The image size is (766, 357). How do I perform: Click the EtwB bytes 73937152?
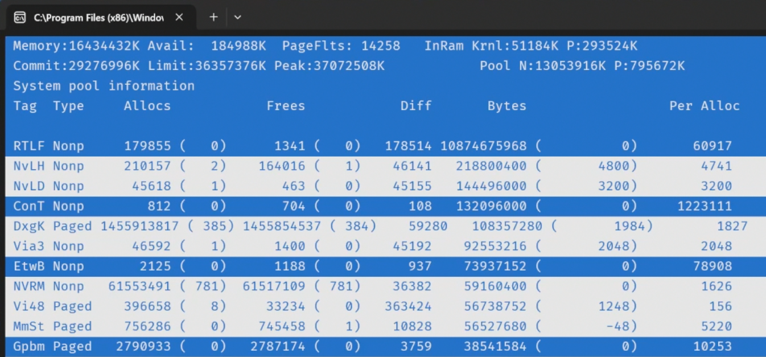tap(496, 266)
